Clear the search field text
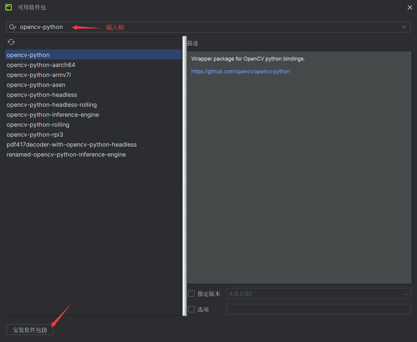Screen dimensions: 417x342 click(x=404, y=27)
